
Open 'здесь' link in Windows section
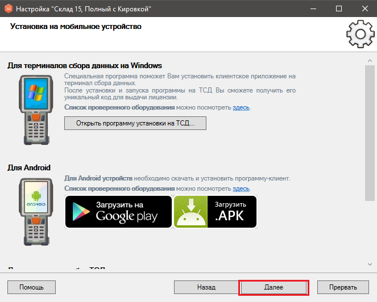click(x=241, y=107)
